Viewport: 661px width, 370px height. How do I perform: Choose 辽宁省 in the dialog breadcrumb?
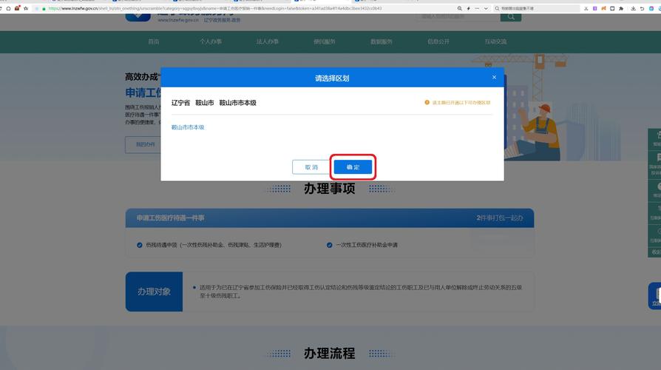point(180,103)
